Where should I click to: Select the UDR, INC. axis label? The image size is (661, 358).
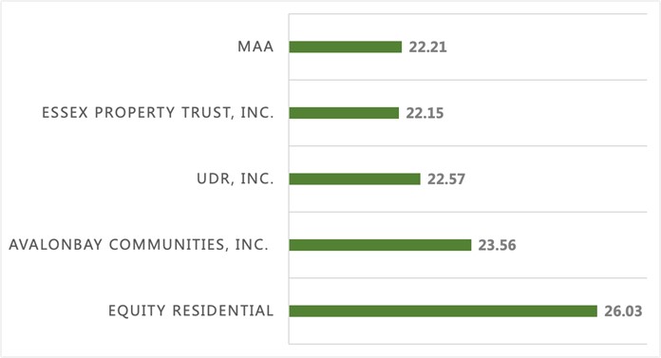[236, 179]
